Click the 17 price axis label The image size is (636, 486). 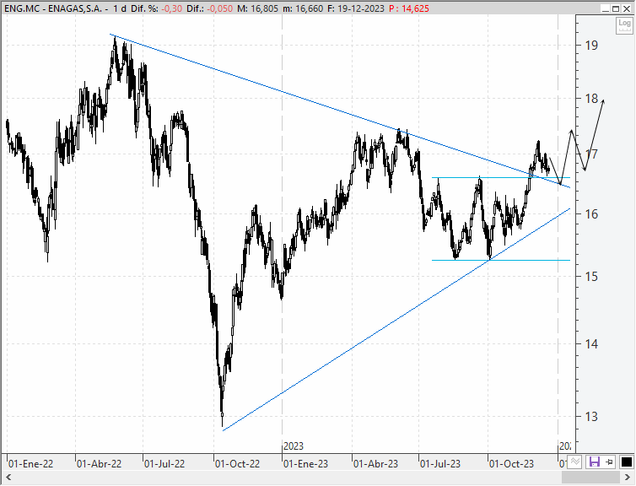(591, 154)
